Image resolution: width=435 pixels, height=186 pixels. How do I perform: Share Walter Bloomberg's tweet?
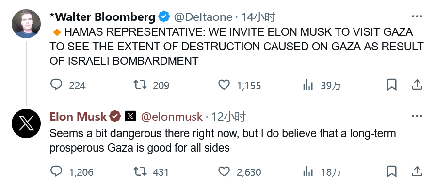click(x=417, y=85)
